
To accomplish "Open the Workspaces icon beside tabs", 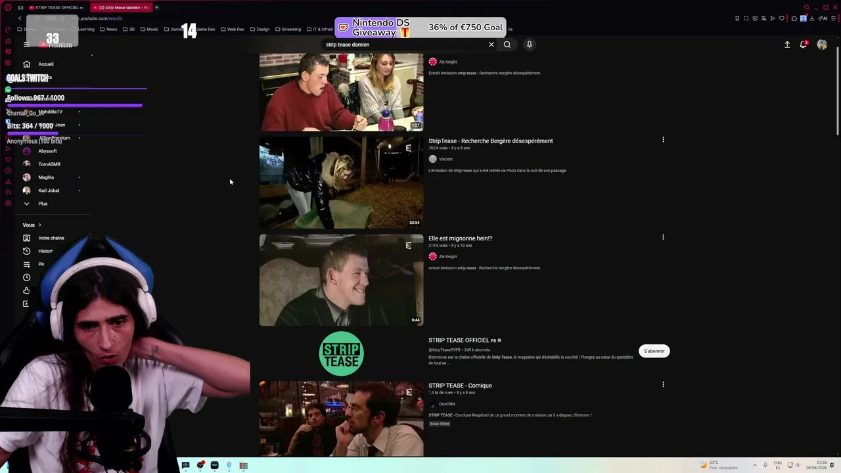I will [x=20, y=7].
